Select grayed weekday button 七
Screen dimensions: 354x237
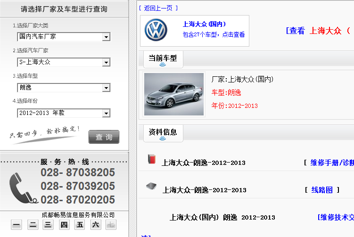click(111, 225)
